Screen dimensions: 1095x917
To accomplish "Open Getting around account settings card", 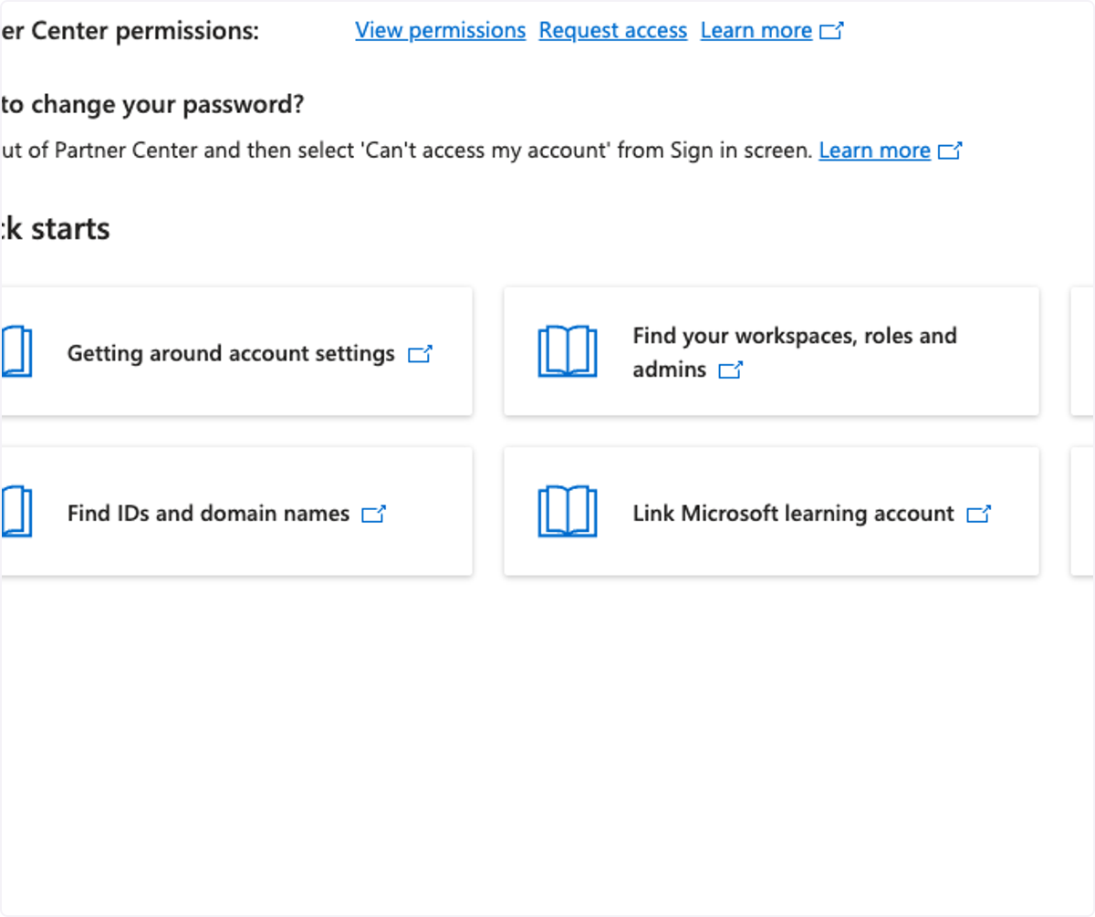I will tap(236, 351).
